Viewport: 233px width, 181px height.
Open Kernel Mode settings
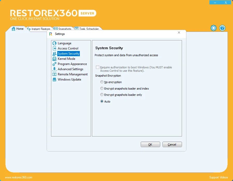(x=66, y=59)
